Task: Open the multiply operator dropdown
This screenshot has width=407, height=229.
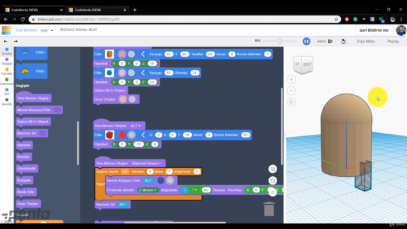Action: coord(195,190)
